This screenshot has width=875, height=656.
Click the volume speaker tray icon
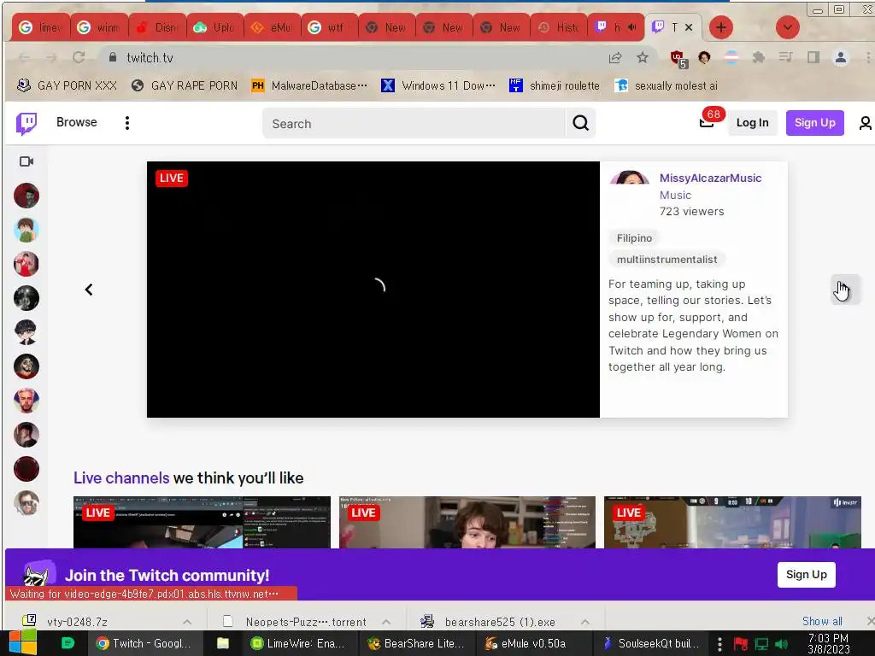point(781,644)
